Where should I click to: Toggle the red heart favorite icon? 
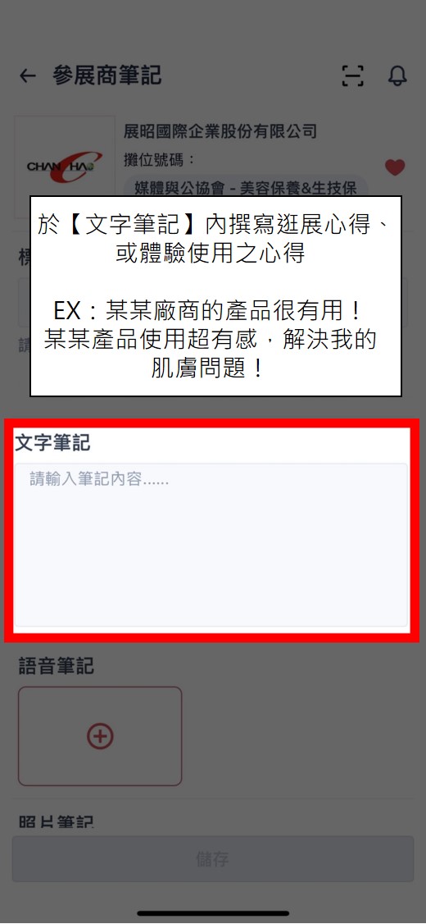pyautogui.click(x=395, y=167)
